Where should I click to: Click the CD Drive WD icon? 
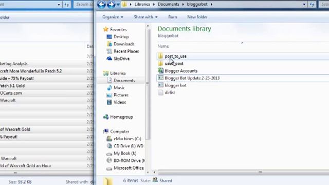(109, 146)
